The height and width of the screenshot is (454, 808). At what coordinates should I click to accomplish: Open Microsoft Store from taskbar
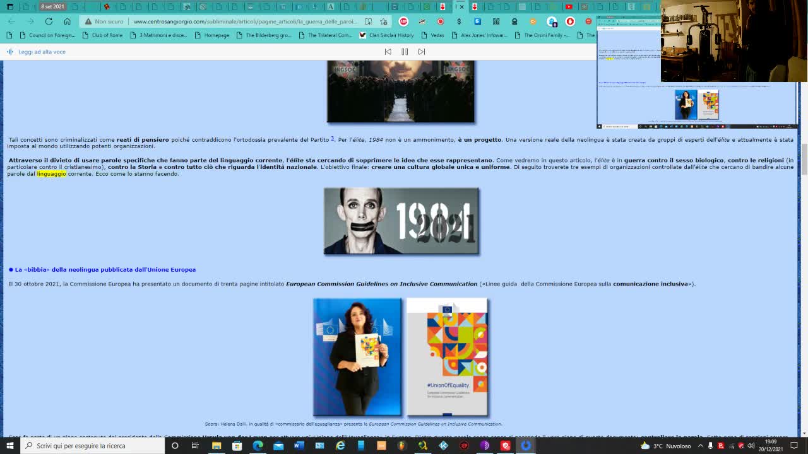[237, 446]
